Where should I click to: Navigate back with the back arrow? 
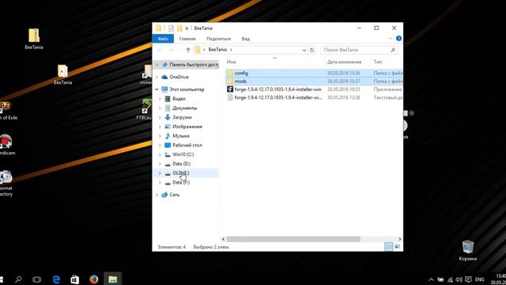[160, 50]
